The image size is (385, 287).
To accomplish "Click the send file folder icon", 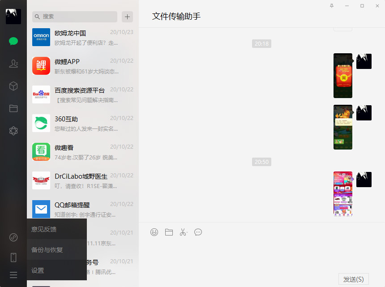I will [169, 232].
